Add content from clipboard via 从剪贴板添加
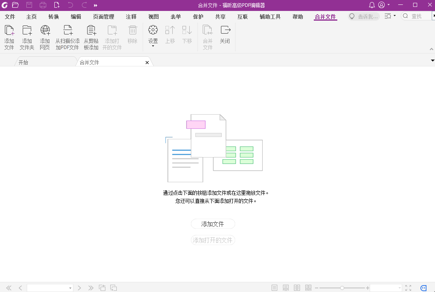This screenshot has height=292, width=435. (91, 37)
